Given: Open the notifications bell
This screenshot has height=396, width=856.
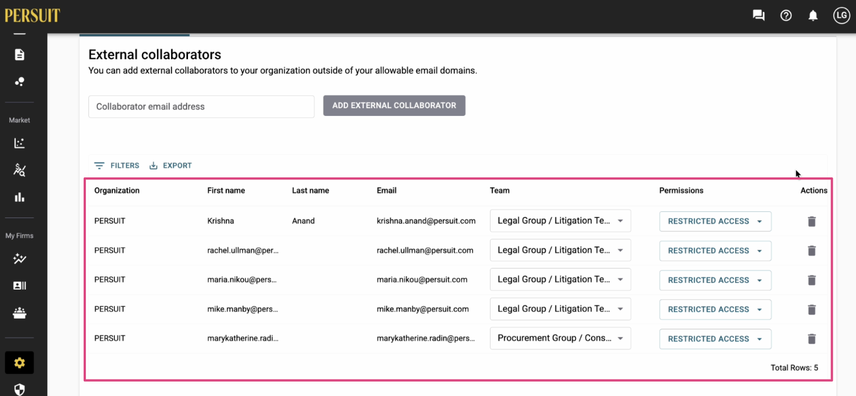Looking at the screenshot, I should pos(813,15).
